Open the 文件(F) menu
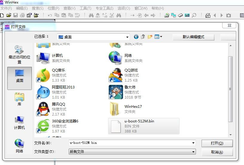The width and height of the screenshot is (244, 165). tap(6, 8)
